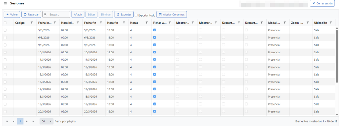Click the Editar button
Image resolution: width=339 pixels, height=126 pixels.
(x=92, y=14)
